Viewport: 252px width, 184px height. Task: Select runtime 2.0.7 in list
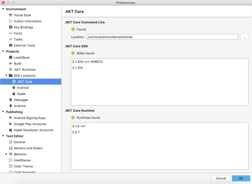click(x=160, y=132)
